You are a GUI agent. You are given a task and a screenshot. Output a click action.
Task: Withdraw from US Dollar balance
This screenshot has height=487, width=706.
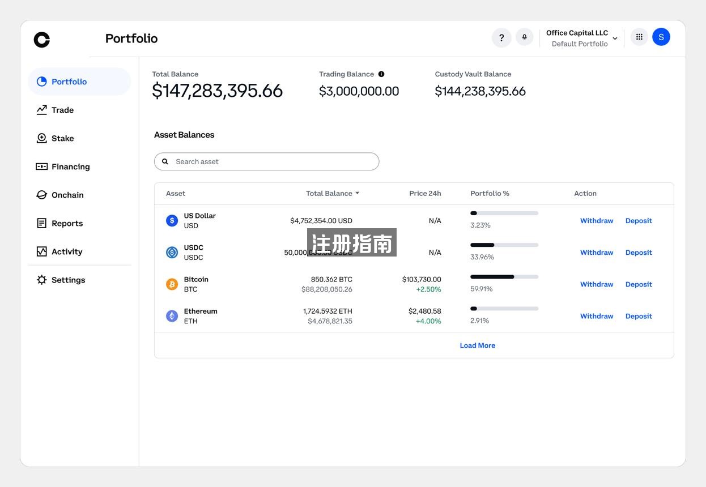597,221
